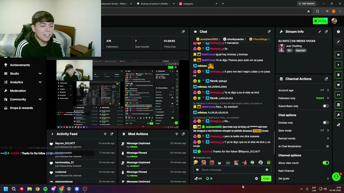Toggle the lightning bolt Activity Feed icon in sidebar
Image resolution: width=344 pixels, height=193 pixels.
point(338,65)
